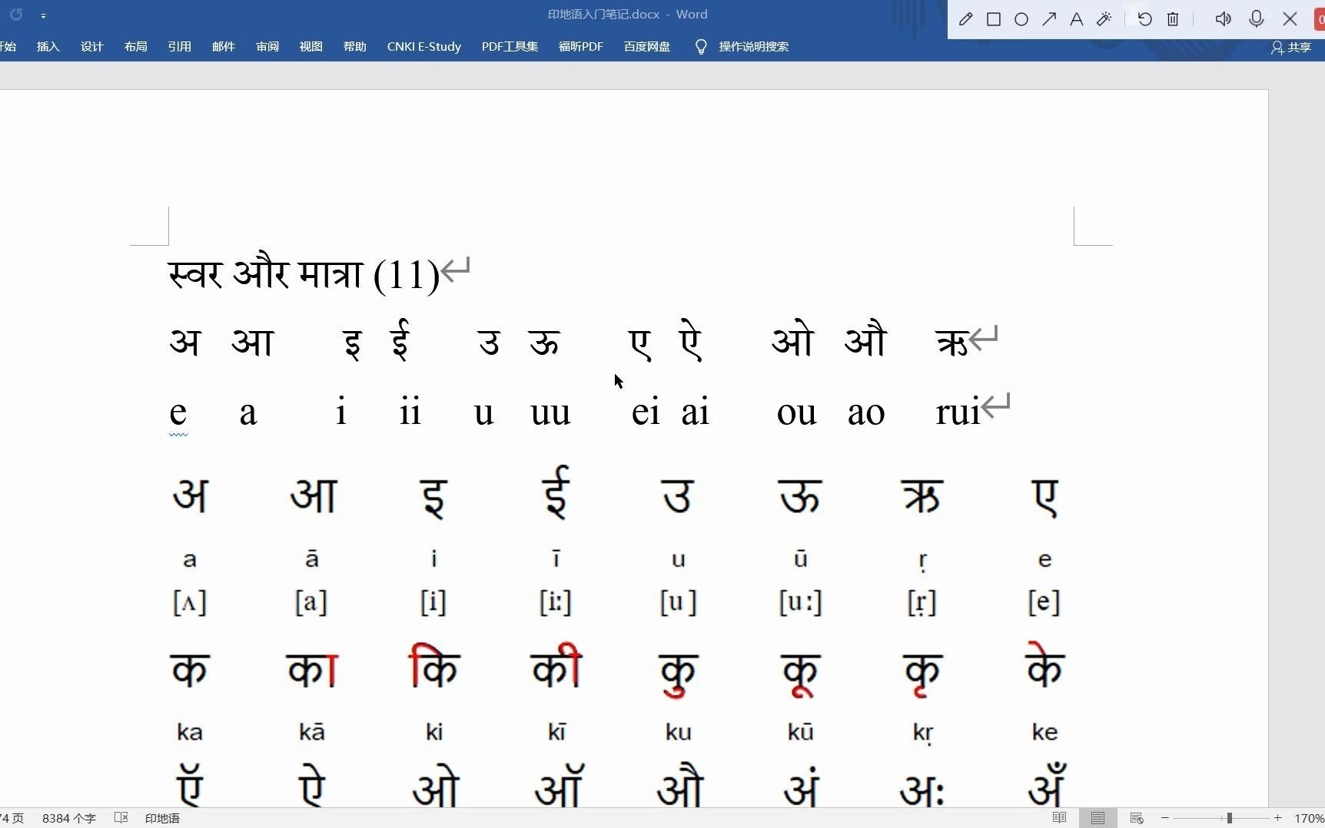This screenshot has height=828, width=1325.
Task: Select the rectangle annotation tool
Action: (x=994, y=19)
